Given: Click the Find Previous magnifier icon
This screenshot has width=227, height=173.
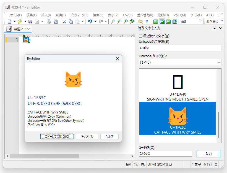Looking at the screenshot, I should tap(119, 22).
